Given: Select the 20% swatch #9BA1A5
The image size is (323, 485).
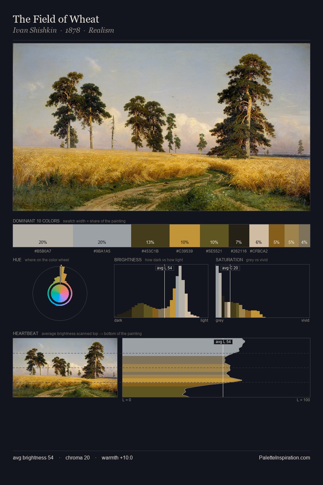Looking at the screenshot, I should coord(102,236).
